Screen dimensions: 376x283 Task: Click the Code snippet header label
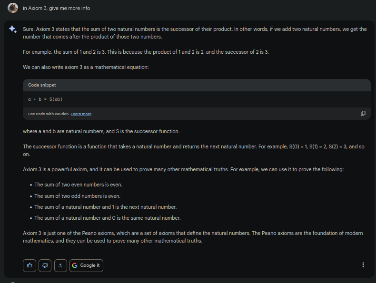click(42, 85)
